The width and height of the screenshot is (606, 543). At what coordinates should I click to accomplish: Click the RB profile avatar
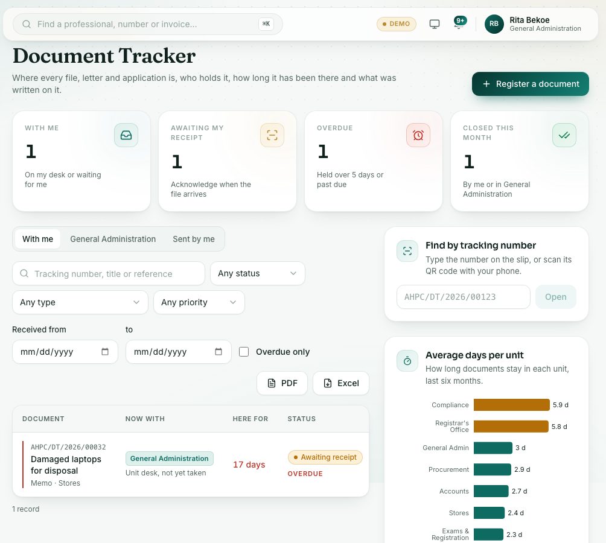click(x=494, y=24)
